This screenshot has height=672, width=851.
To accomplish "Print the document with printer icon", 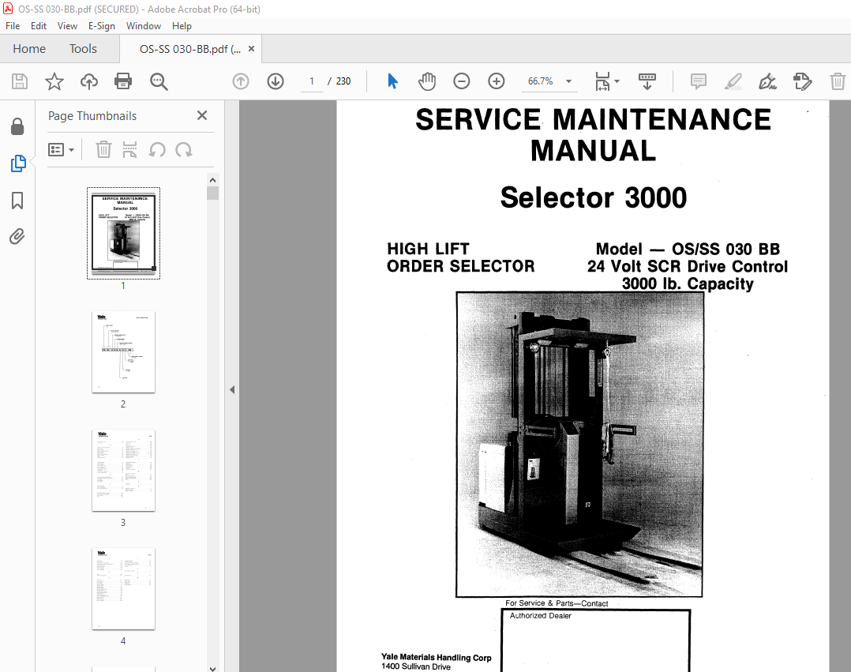I will point(123,81).
